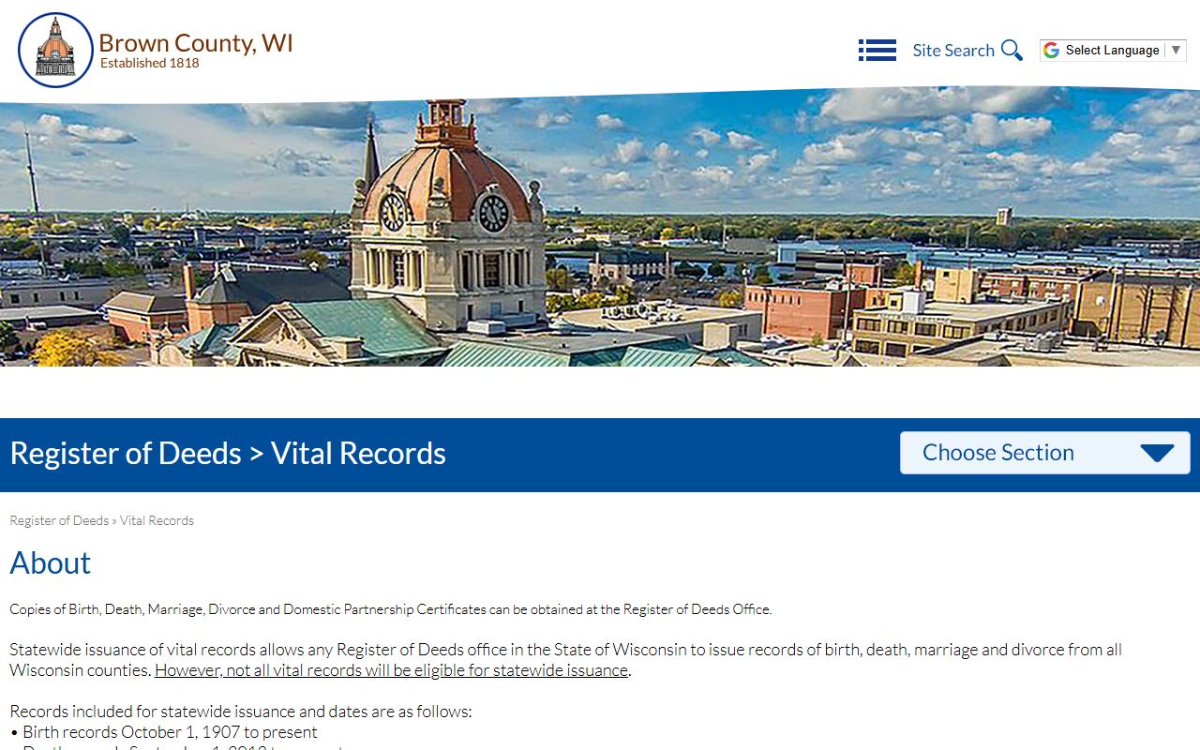The image size is (1200, 750).
Task: Click the About heading
Action: [51, 562]
